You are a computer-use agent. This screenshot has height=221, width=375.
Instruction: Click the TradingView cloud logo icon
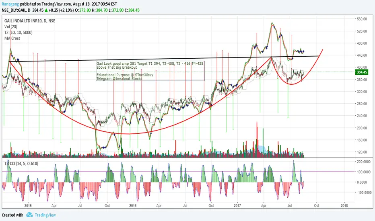pyautogui.click(x=29, y=215)
